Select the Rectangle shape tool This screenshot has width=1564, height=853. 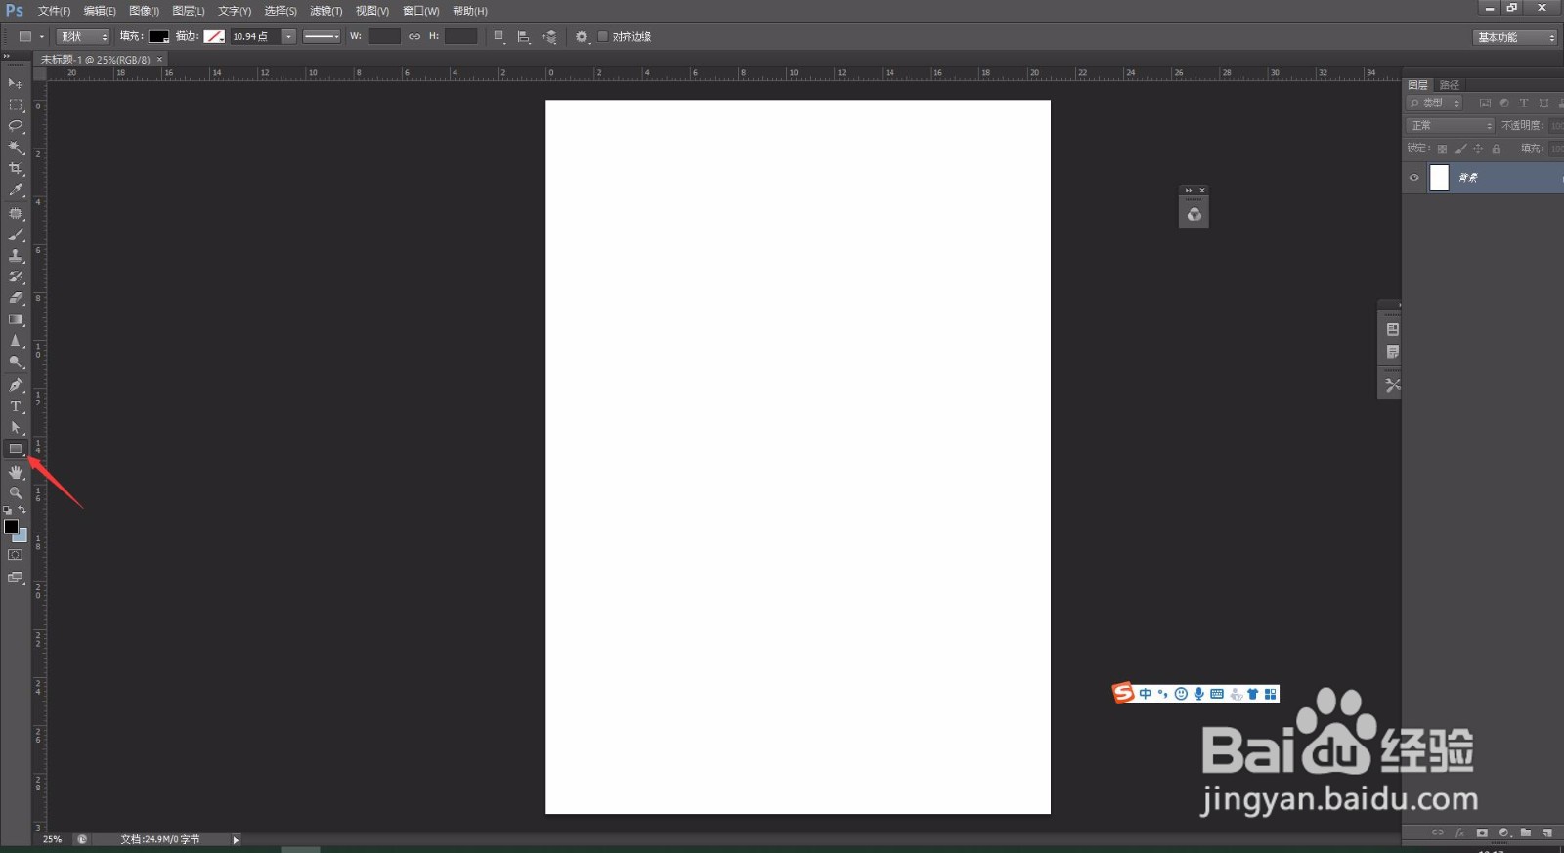[x=15, y=449]
